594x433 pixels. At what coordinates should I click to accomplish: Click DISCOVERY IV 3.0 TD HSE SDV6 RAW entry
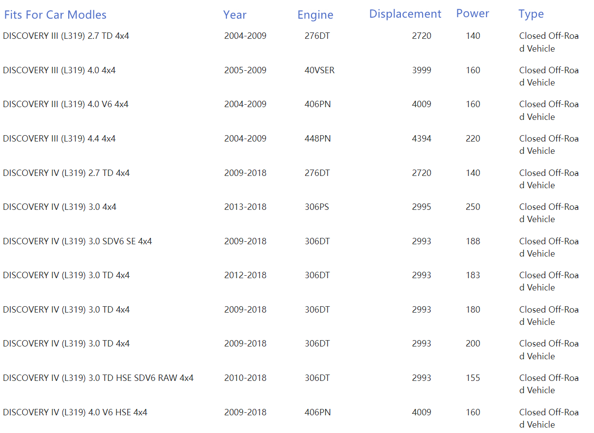tap(98, 378)
